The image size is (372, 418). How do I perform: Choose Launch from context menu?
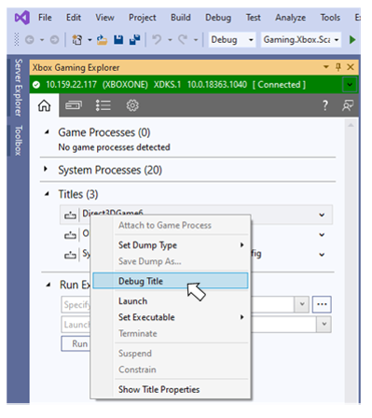click(171, 300)
